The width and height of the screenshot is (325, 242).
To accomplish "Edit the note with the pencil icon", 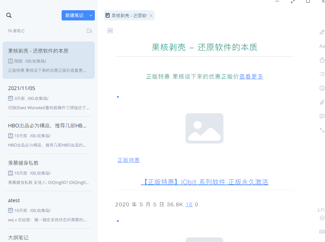I will [x=322, y=32].
